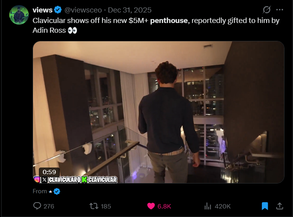This screenshot has height=217, width=293.
Task: Click the verified badge next to From source
Action: pyautogui.click(x=57, y=191)
